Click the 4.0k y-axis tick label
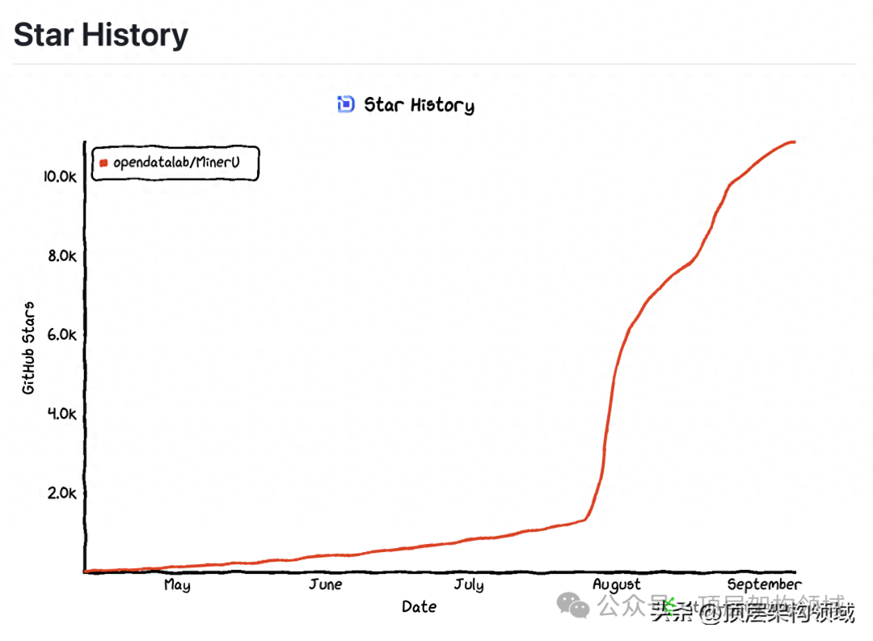The height and width of the screenshot is (641, 873). click(x=61, y=414)
